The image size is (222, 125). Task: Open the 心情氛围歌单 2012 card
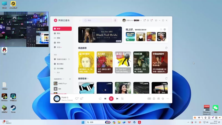(160, 62)
